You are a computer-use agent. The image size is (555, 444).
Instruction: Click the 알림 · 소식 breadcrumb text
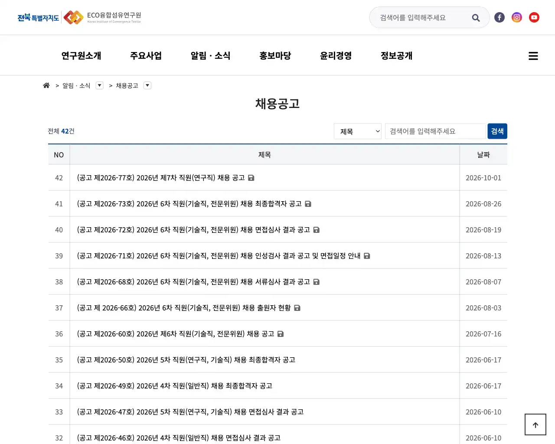pos(76,85)
